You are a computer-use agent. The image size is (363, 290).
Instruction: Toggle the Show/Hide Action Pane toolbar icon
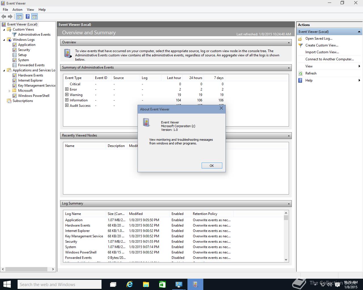[35, 17]
